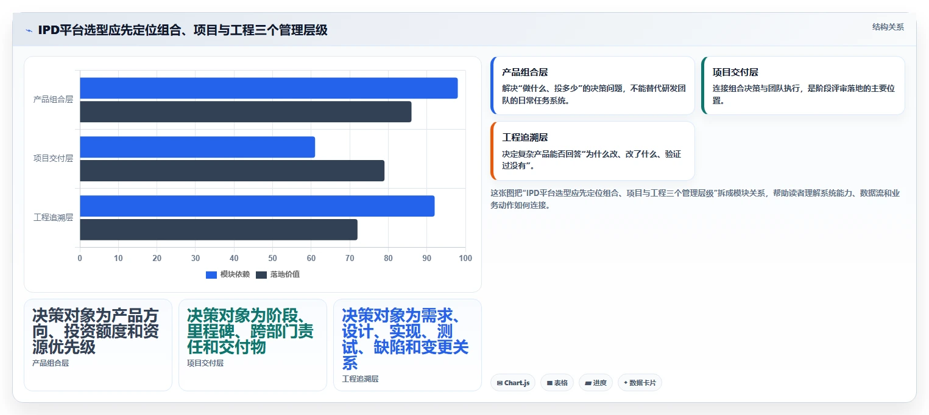Image resolution: width=929 pixels, height=415 pixels.
Task: Click the blue 项目交付层 chart bar
Action: (x=197, y=147)
